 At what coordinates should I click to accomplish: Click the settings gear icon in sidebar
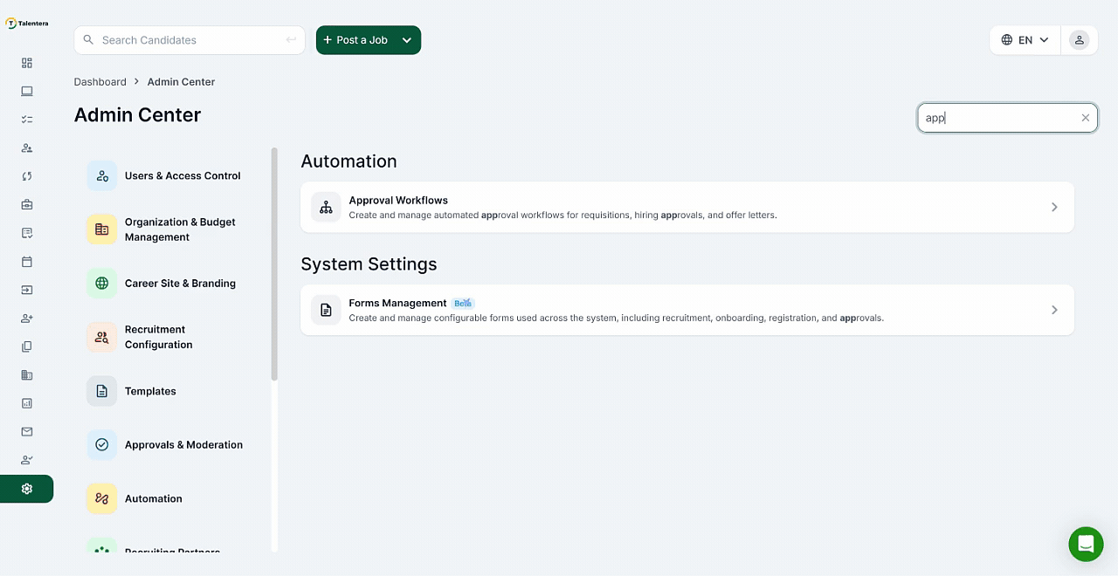coord(27,489)
